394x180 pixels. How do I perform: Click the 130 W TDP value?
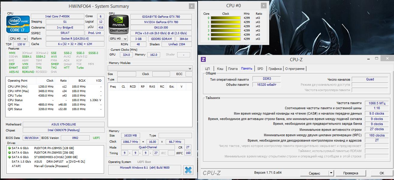(21, 44)
